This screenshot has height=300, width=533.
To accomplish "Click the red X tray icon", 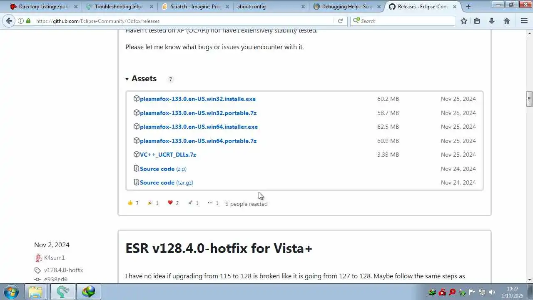I will pos(442,292).
